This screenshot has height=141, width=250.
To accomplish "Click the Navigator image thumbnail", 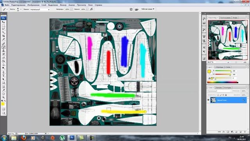I will (x=228, y=40).
